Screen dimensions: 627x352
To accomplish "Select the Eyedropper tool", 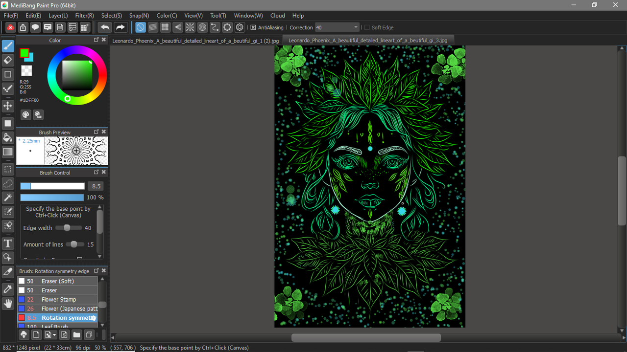I will point(8,289).
